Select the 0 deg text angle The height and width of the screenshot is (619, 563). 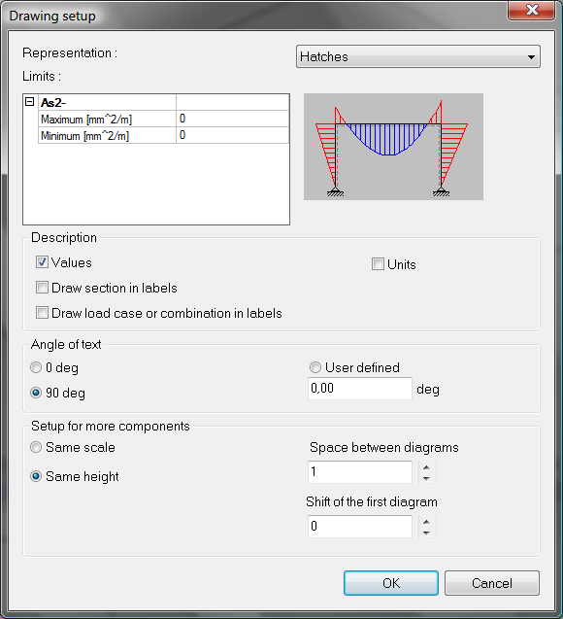[x=36, y=367]
